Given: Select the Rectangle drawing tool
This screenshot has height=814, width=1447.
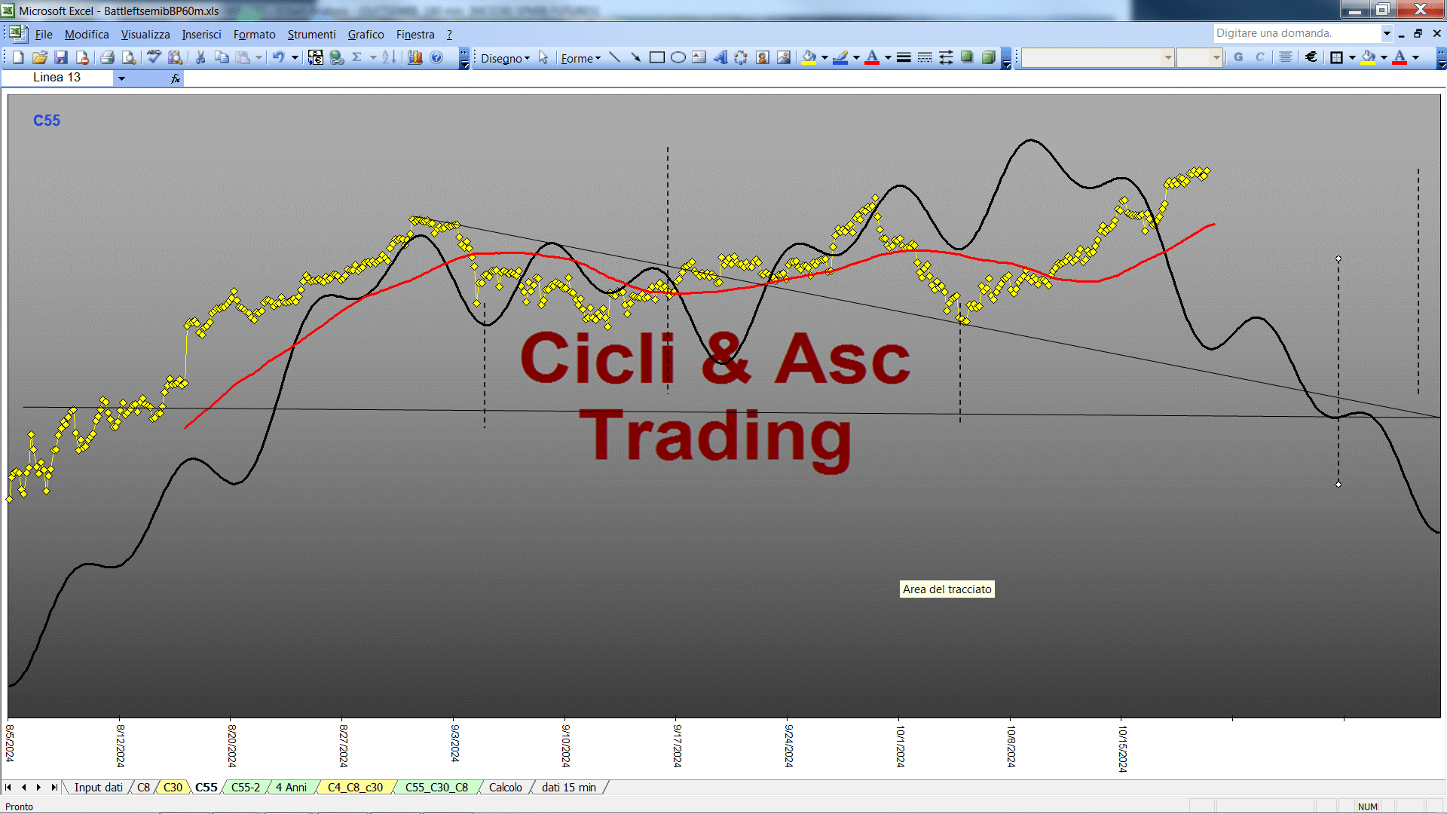Looking at the screenshot, I should 656,57.
